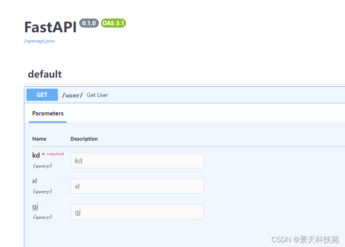
Task: Click the kd query input field
Action: coord(137,160)
